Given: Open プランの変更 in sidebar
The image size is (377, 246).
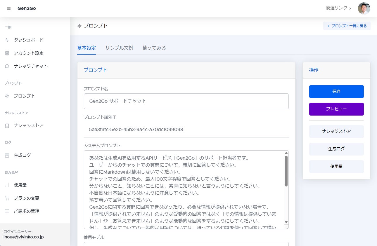Looking at the screenshot, I should pyautogui.click(x=26, y=198).
